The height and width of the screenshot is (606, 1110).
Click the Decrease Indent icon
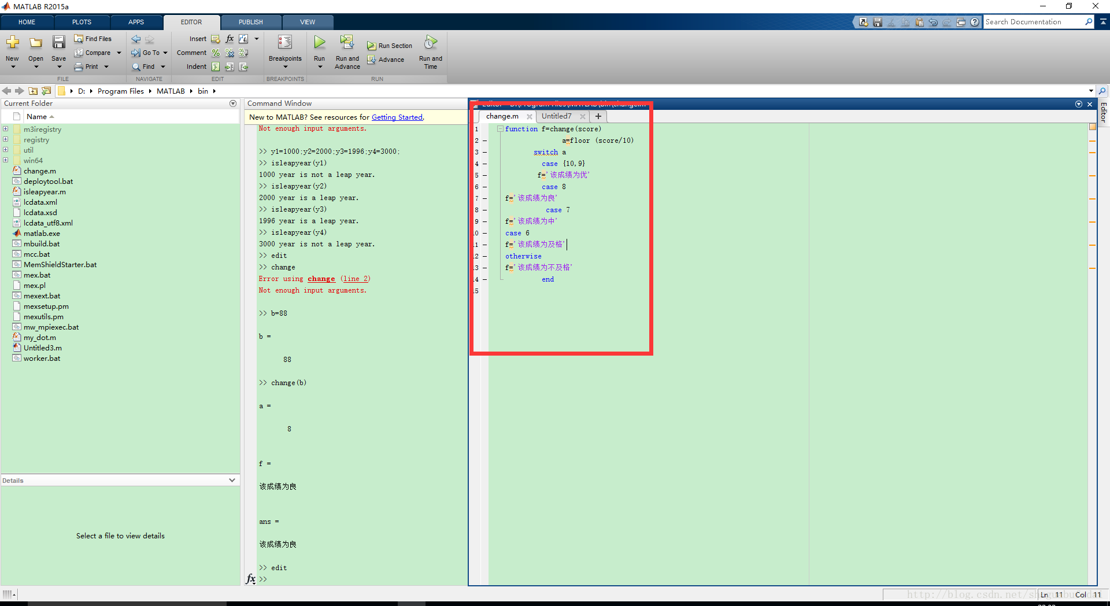pos(243,66)
